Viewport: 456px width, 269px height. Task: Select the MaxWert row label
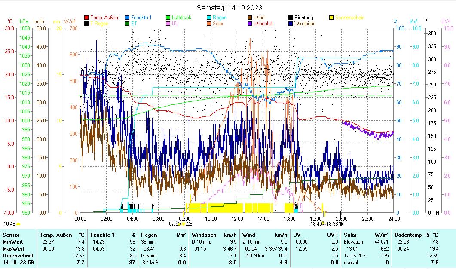point(13,248)
